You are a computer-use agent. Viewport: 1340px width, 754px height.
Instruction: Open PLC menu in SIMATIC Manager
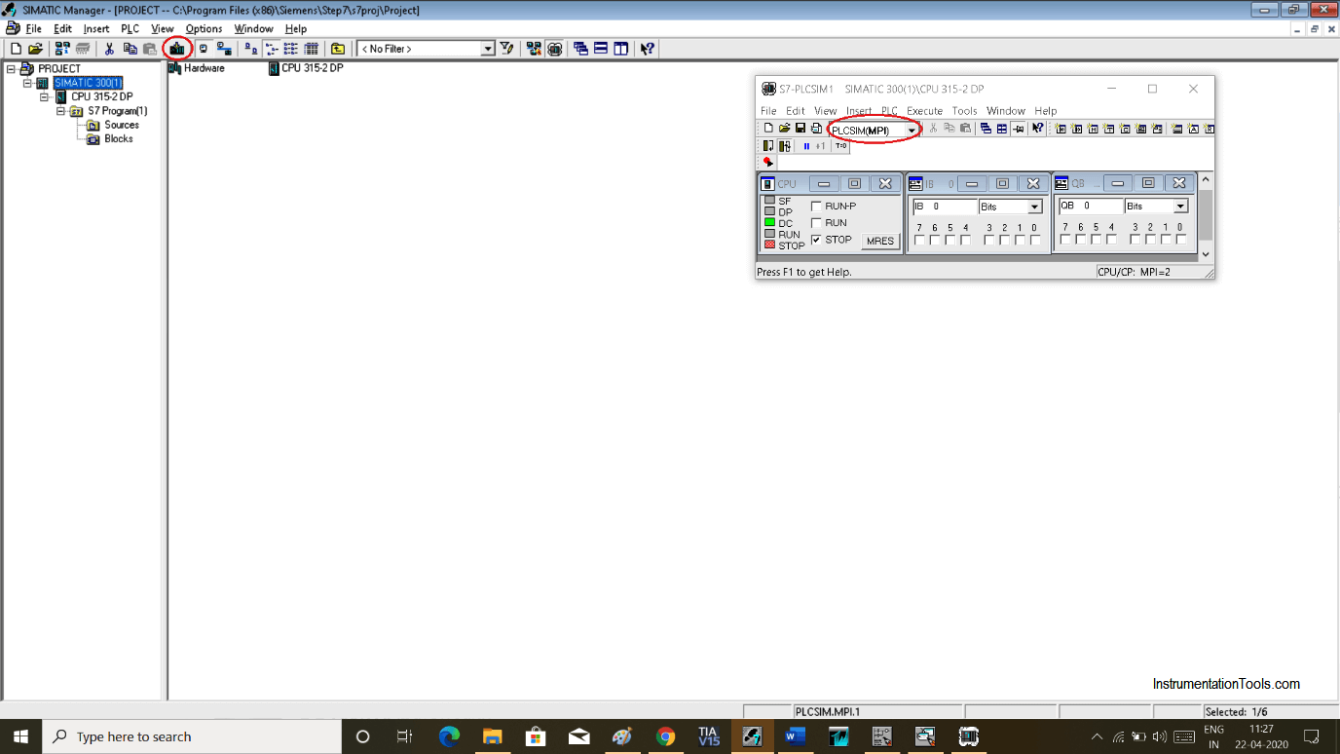click(130, 29)
